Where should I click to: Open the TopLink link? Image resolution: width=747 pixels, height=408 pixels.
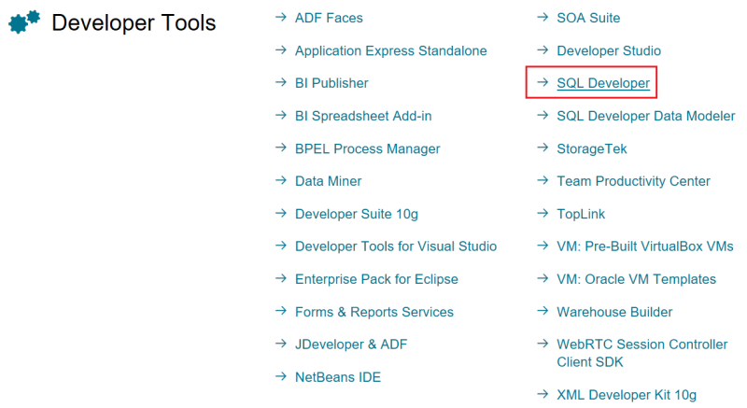pos(581,214)
